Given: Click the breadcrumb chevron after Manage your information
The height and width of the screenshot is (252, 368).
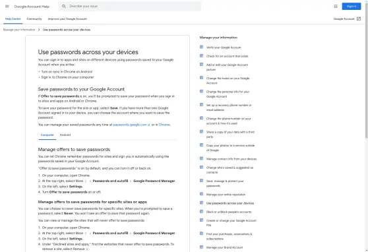Looking at the screenshot, I should coord(39,30).
